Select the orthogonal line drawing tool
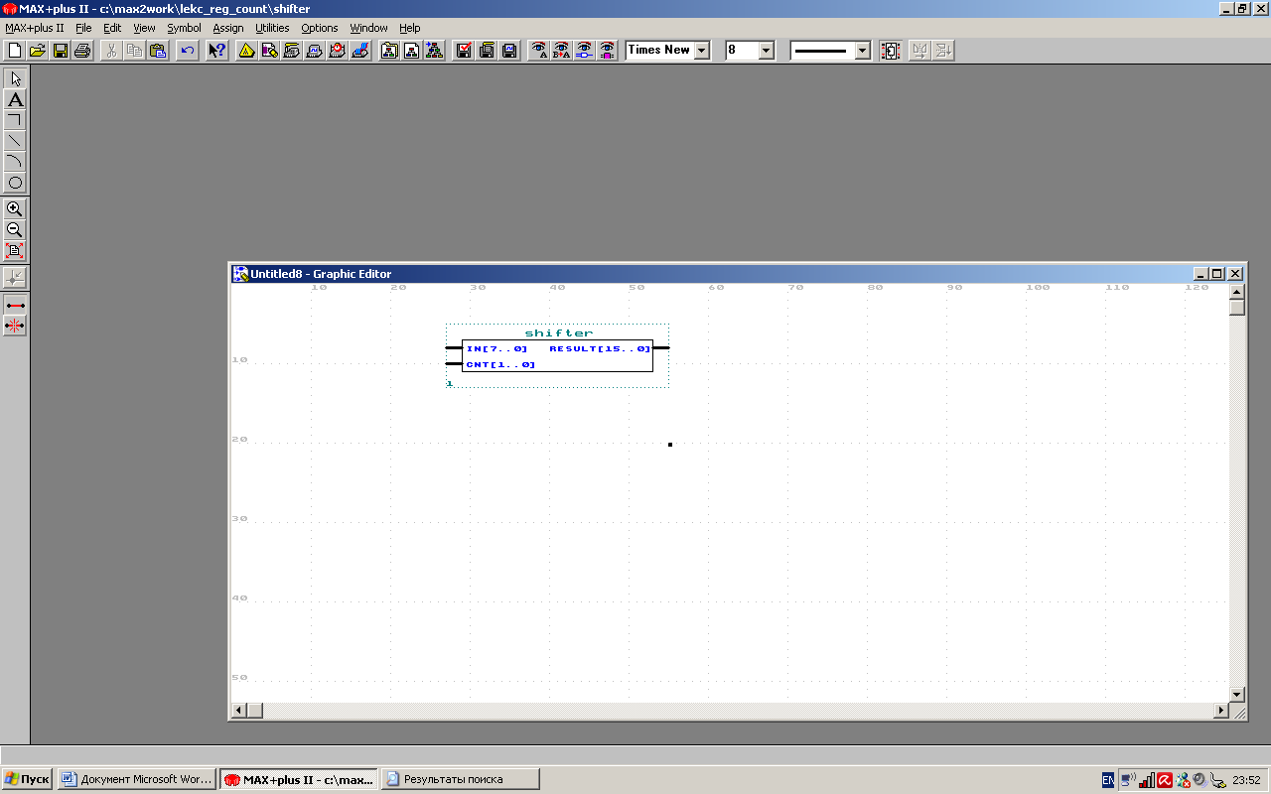1271x794 pixels. click(x=15, y=120)
